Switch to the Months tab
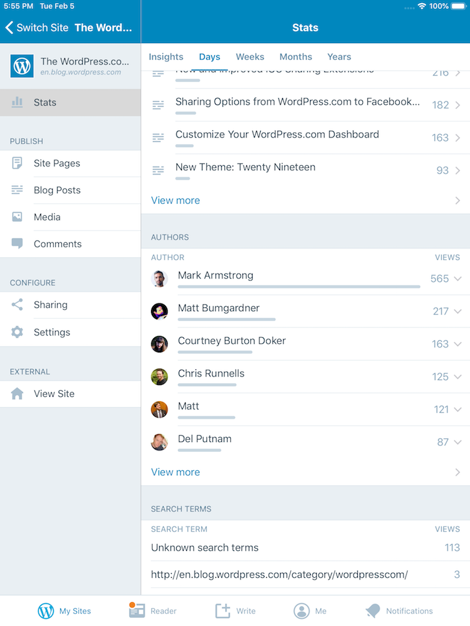This screenshot has width=470, height=626. point(296,57)
